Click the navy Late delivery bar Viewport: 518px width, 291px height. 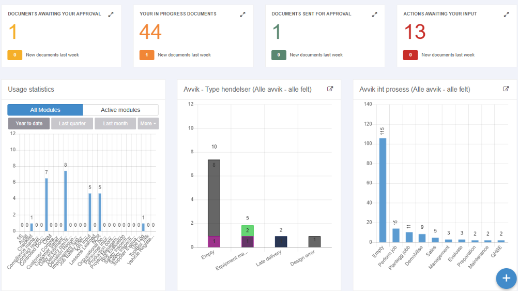pyautogui.click(x=281, y=242)
